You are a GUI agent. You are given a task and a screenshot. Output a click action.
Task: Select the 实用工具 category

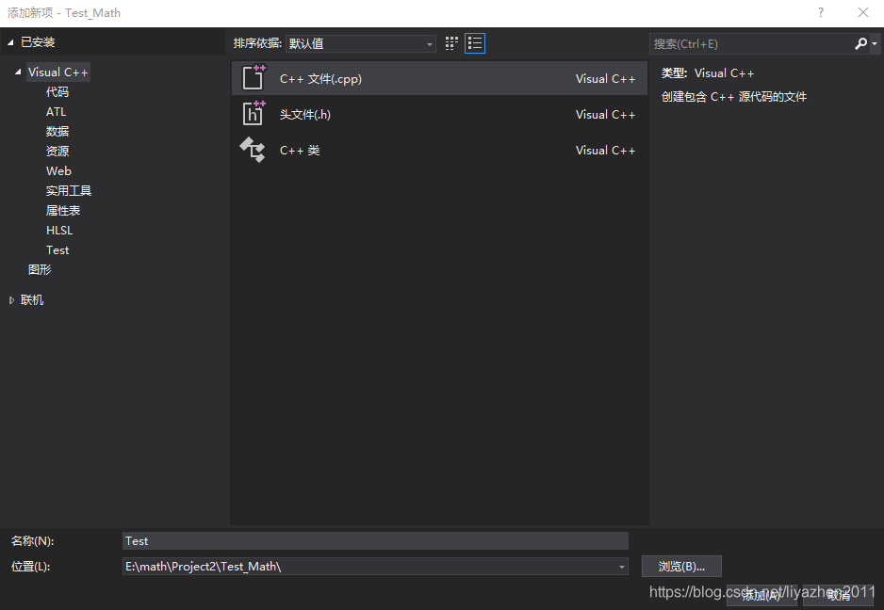(68, 190)
